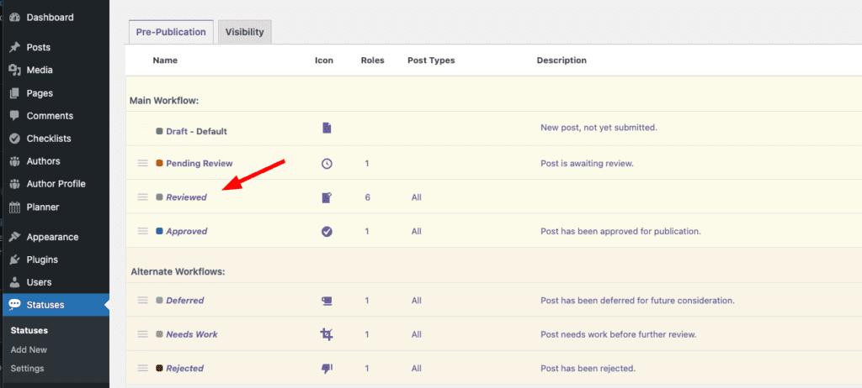
Task: Click the checkmark icon for Approved status
Action: coord(327,231)
